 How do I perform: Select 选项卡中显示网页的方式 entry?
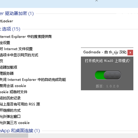19,55
